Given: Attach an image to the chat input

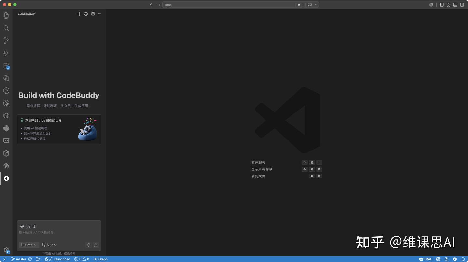Looking at the screenshot, I should [x=29, y=226].
